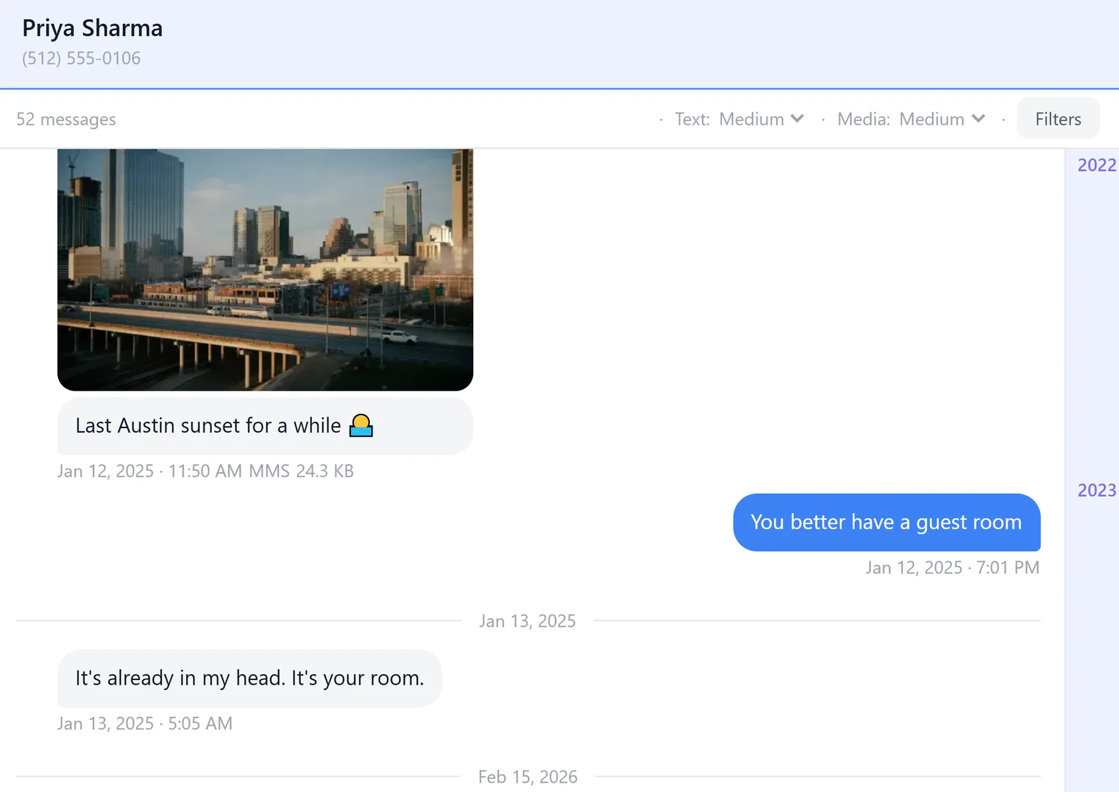Open the Austin skyline photo attachment
1119x792 pixels.
(265, 270)
